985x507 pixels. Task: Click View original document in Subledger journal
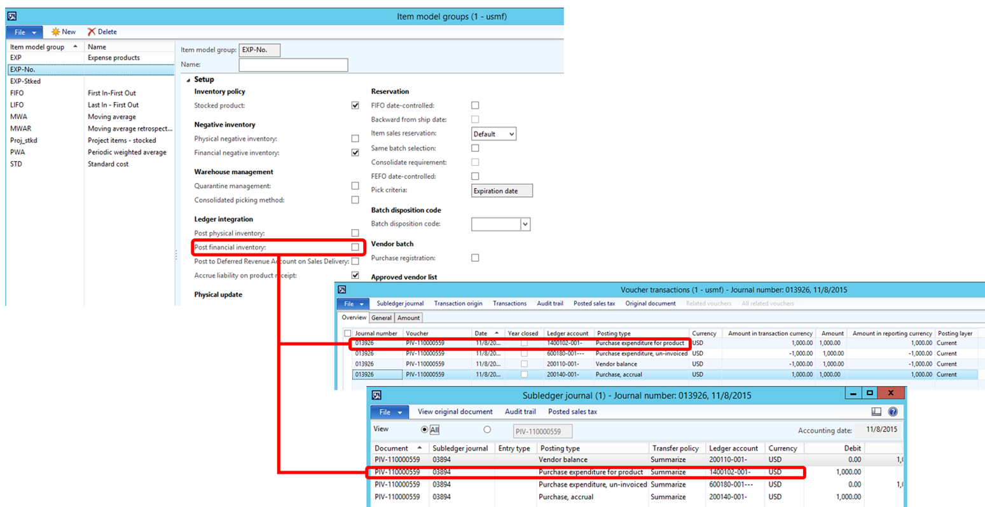455,412
